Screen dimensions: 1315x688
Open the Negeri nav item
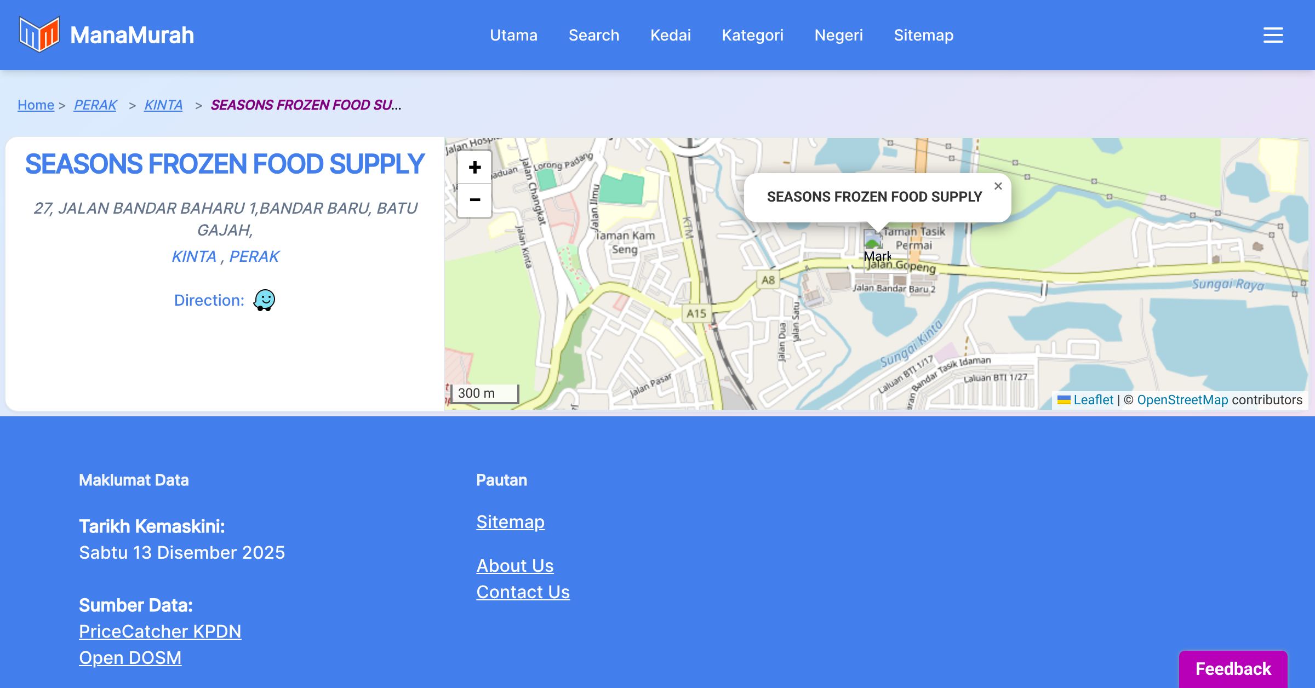point(838,35)
